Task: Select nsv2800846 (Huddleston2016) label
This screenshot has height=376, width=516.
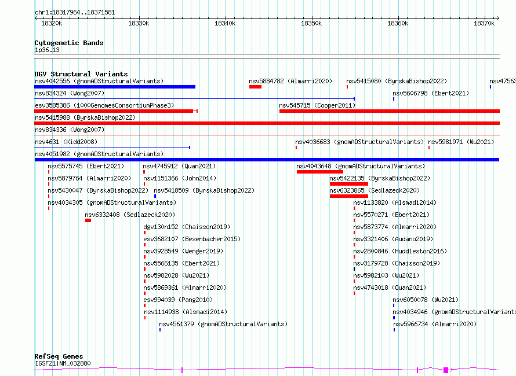Action: pos(400,251)
